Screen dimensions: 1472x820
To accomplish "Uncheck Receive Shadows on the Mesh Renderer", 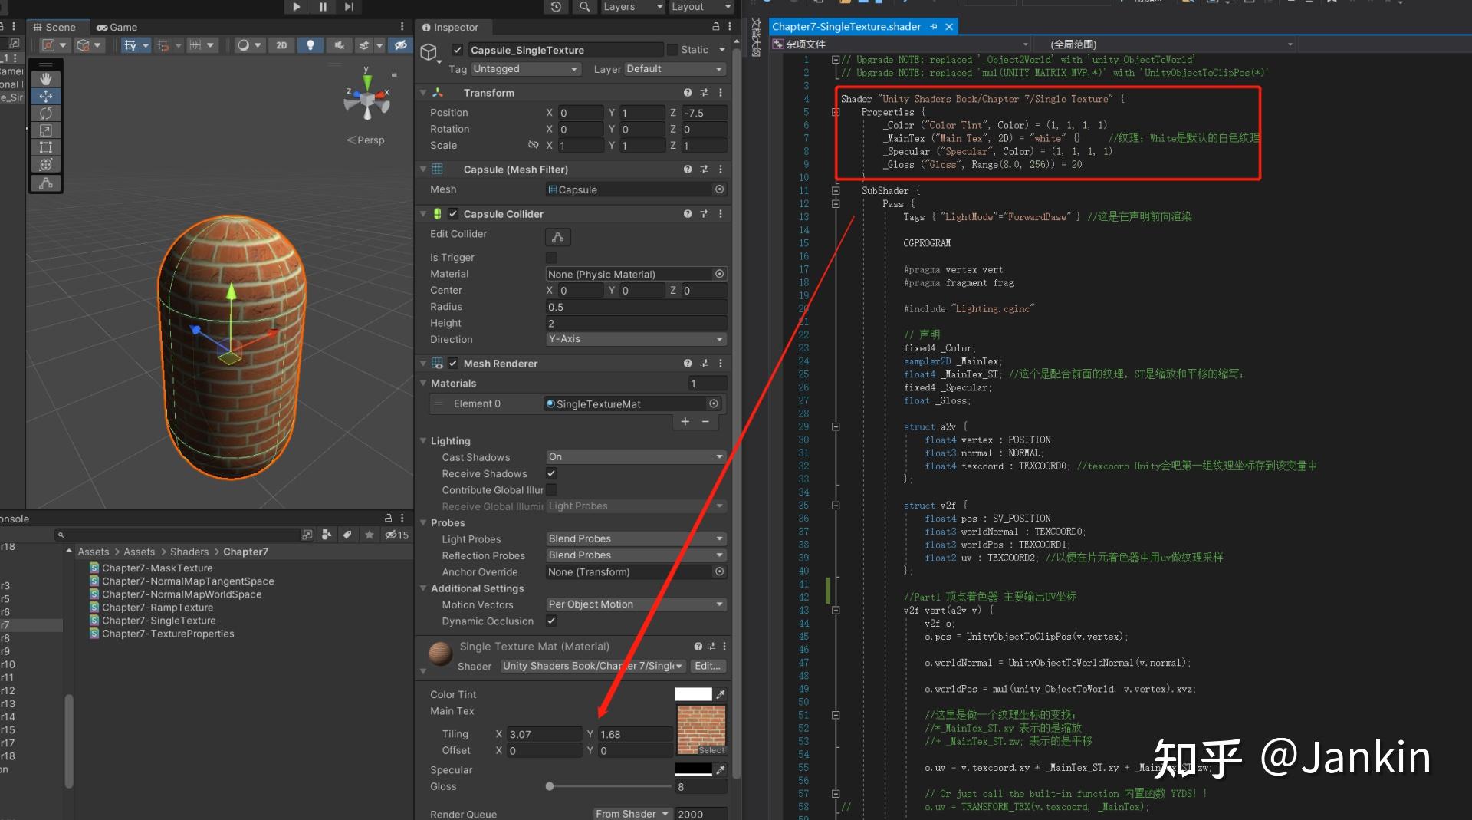I will pyautogui.click(x=550, y=473).
